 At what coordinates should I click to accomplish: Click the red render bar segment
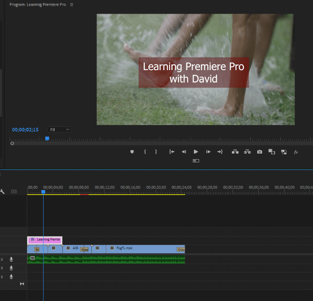pyautogui.click(x=84, y=194)
